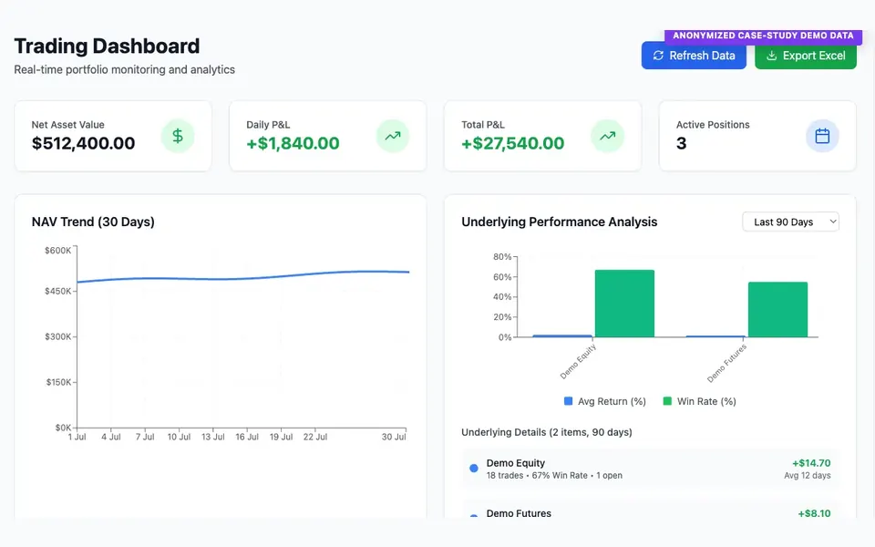The height and width of the screenshot is (547, 875).
Task: Click the +$8.10 value
Action: [x=814, y=513]
